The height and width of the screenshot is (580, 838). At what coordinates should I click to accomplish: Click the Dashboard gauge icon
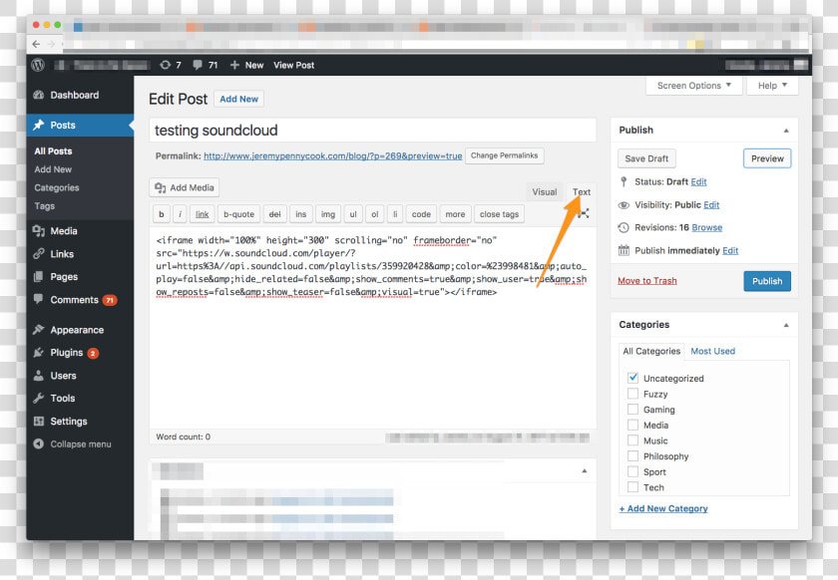(39, 95)
